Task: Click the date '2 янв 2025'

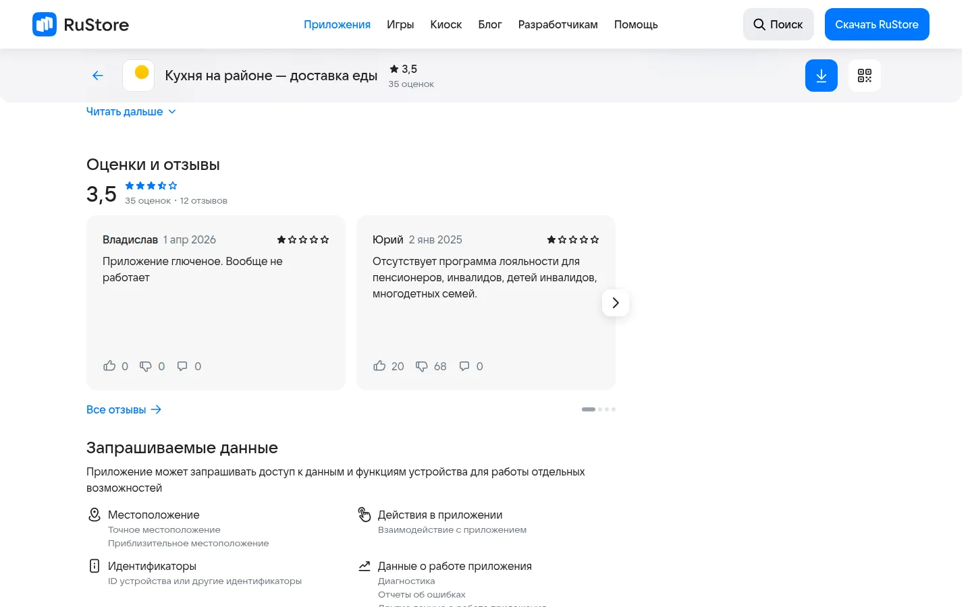Action: (x=435, y=239)
